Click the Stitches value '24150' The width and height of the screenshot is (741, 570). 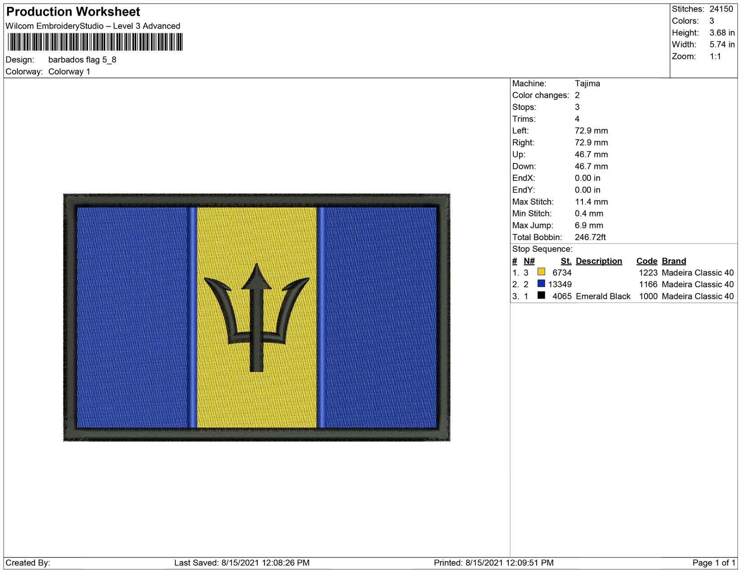pyautogui.click(x=721, y=9)
